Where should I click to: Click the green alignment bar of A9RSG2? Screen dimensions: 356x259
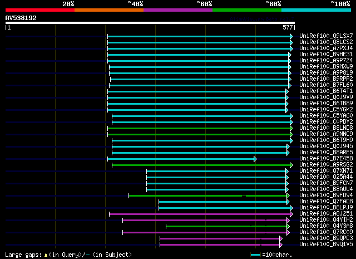coord(201,165)
